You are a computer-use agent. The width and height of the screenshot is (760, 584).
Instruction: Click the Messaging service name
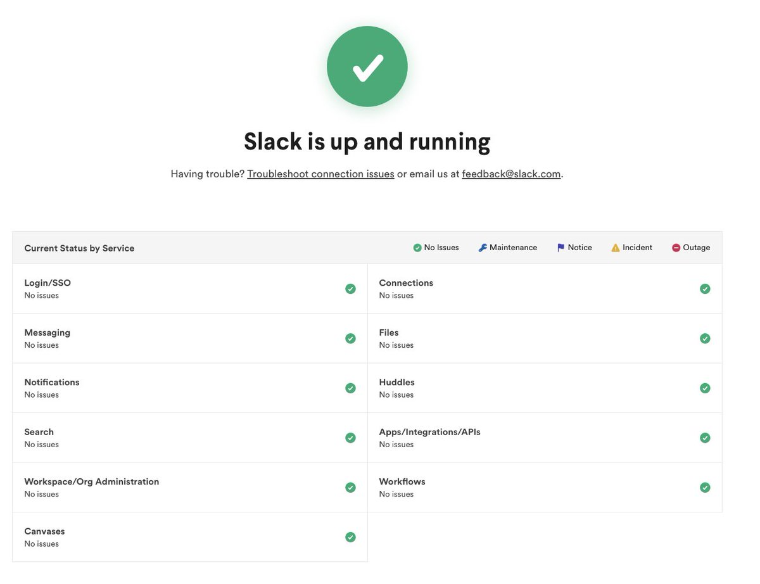point(47,333)
